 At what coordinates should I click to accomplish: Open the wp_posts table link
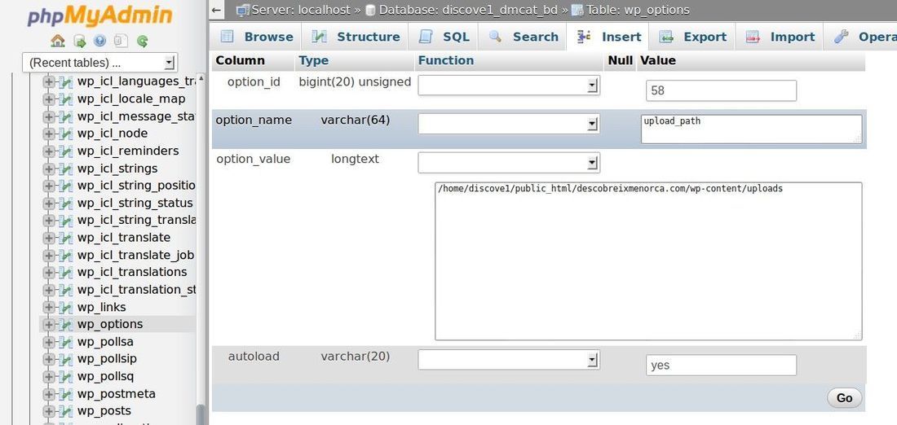(x=104, y=411)
